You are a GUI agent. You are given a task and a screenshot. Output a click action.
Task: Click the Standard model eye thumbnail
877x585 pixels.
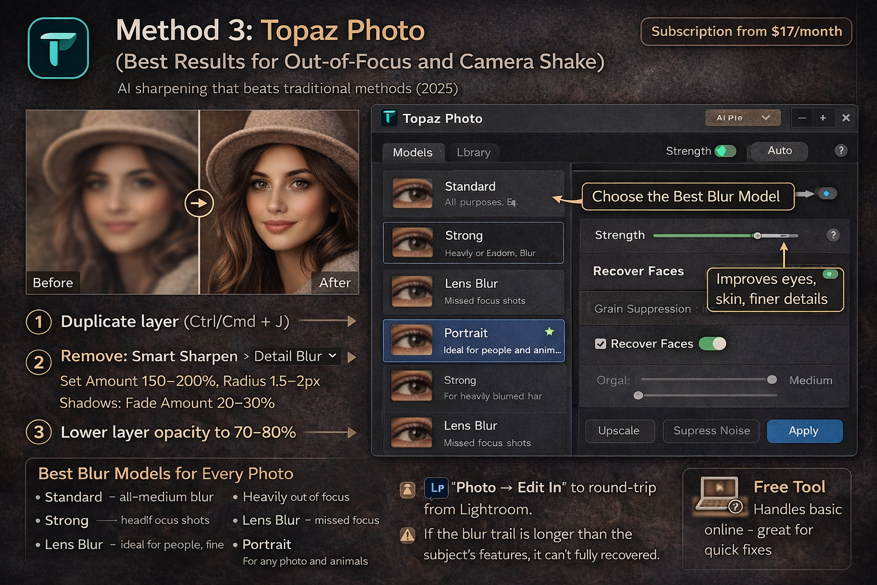(412, 193)
